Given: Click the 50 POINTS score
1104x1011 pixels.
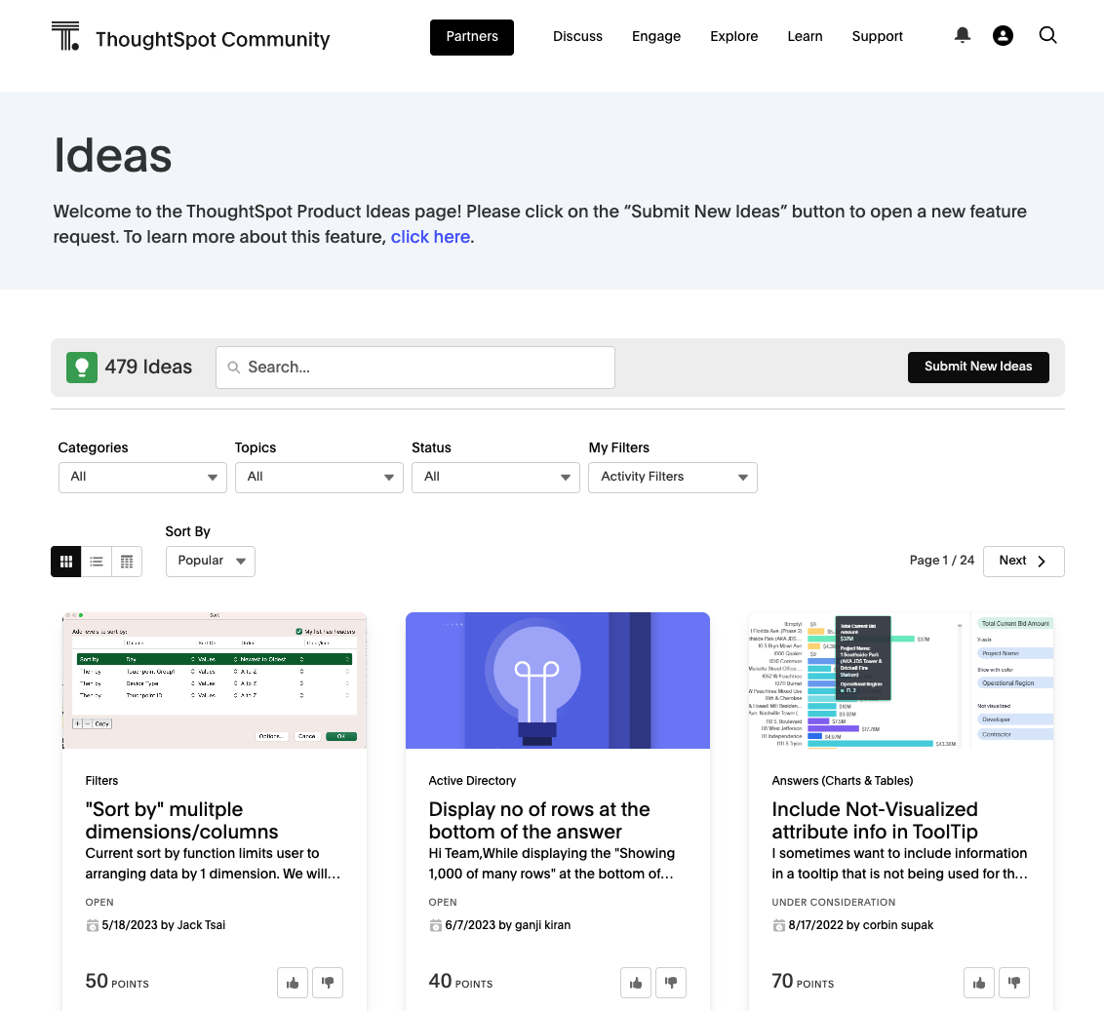Looking at the screenshot, I should (x=117, y=982).
